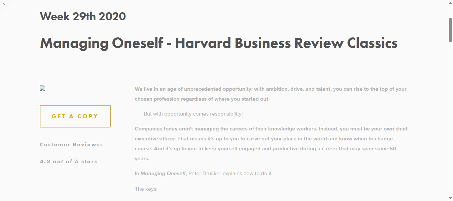The image size is (453, 201).
Task: Click the 'Customer Reviews:' label
Action: point(71,145)
